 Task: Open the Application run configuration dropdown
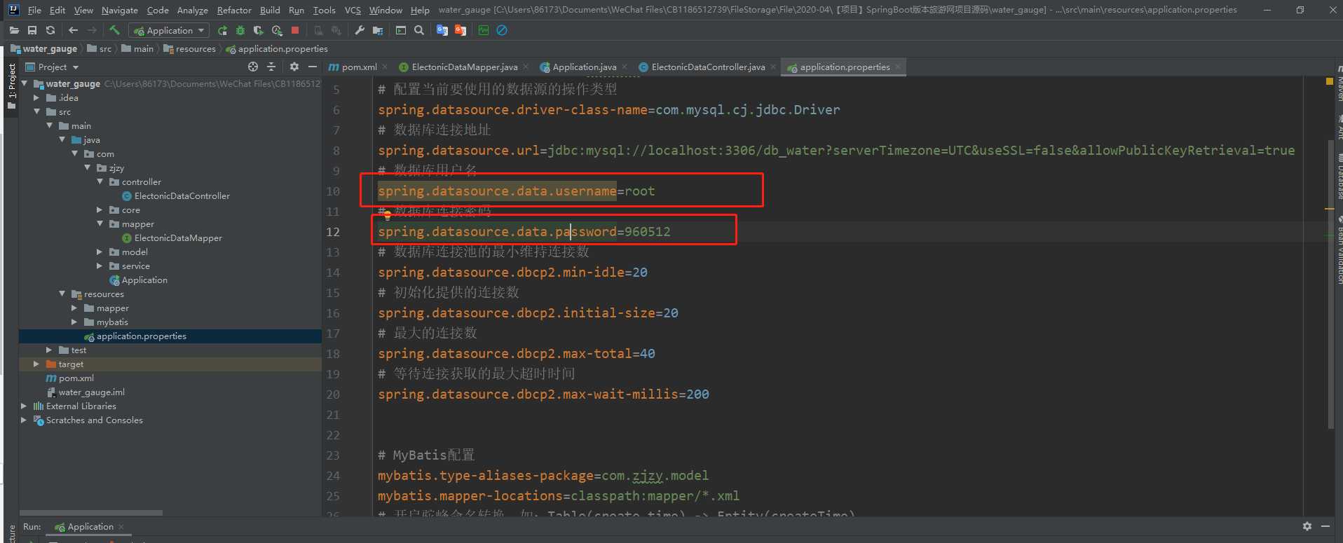pos(169,30)
